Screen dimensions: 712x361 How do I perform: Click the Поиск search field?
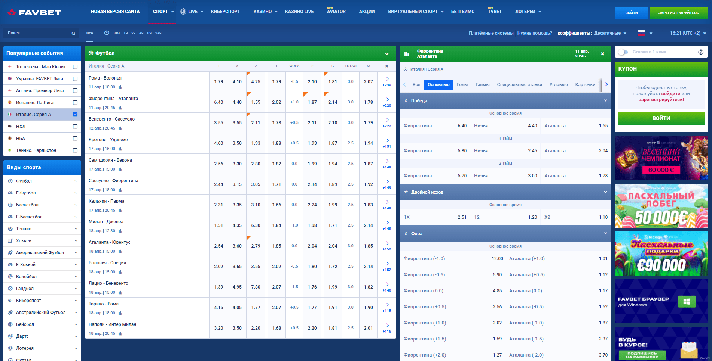point(41,33)
